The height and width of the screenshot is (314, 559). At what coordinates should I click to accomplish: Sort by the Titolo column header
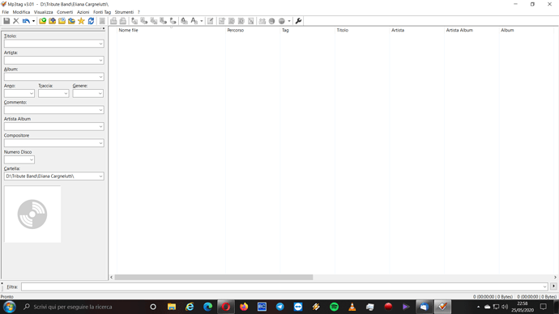click(342, 30)
